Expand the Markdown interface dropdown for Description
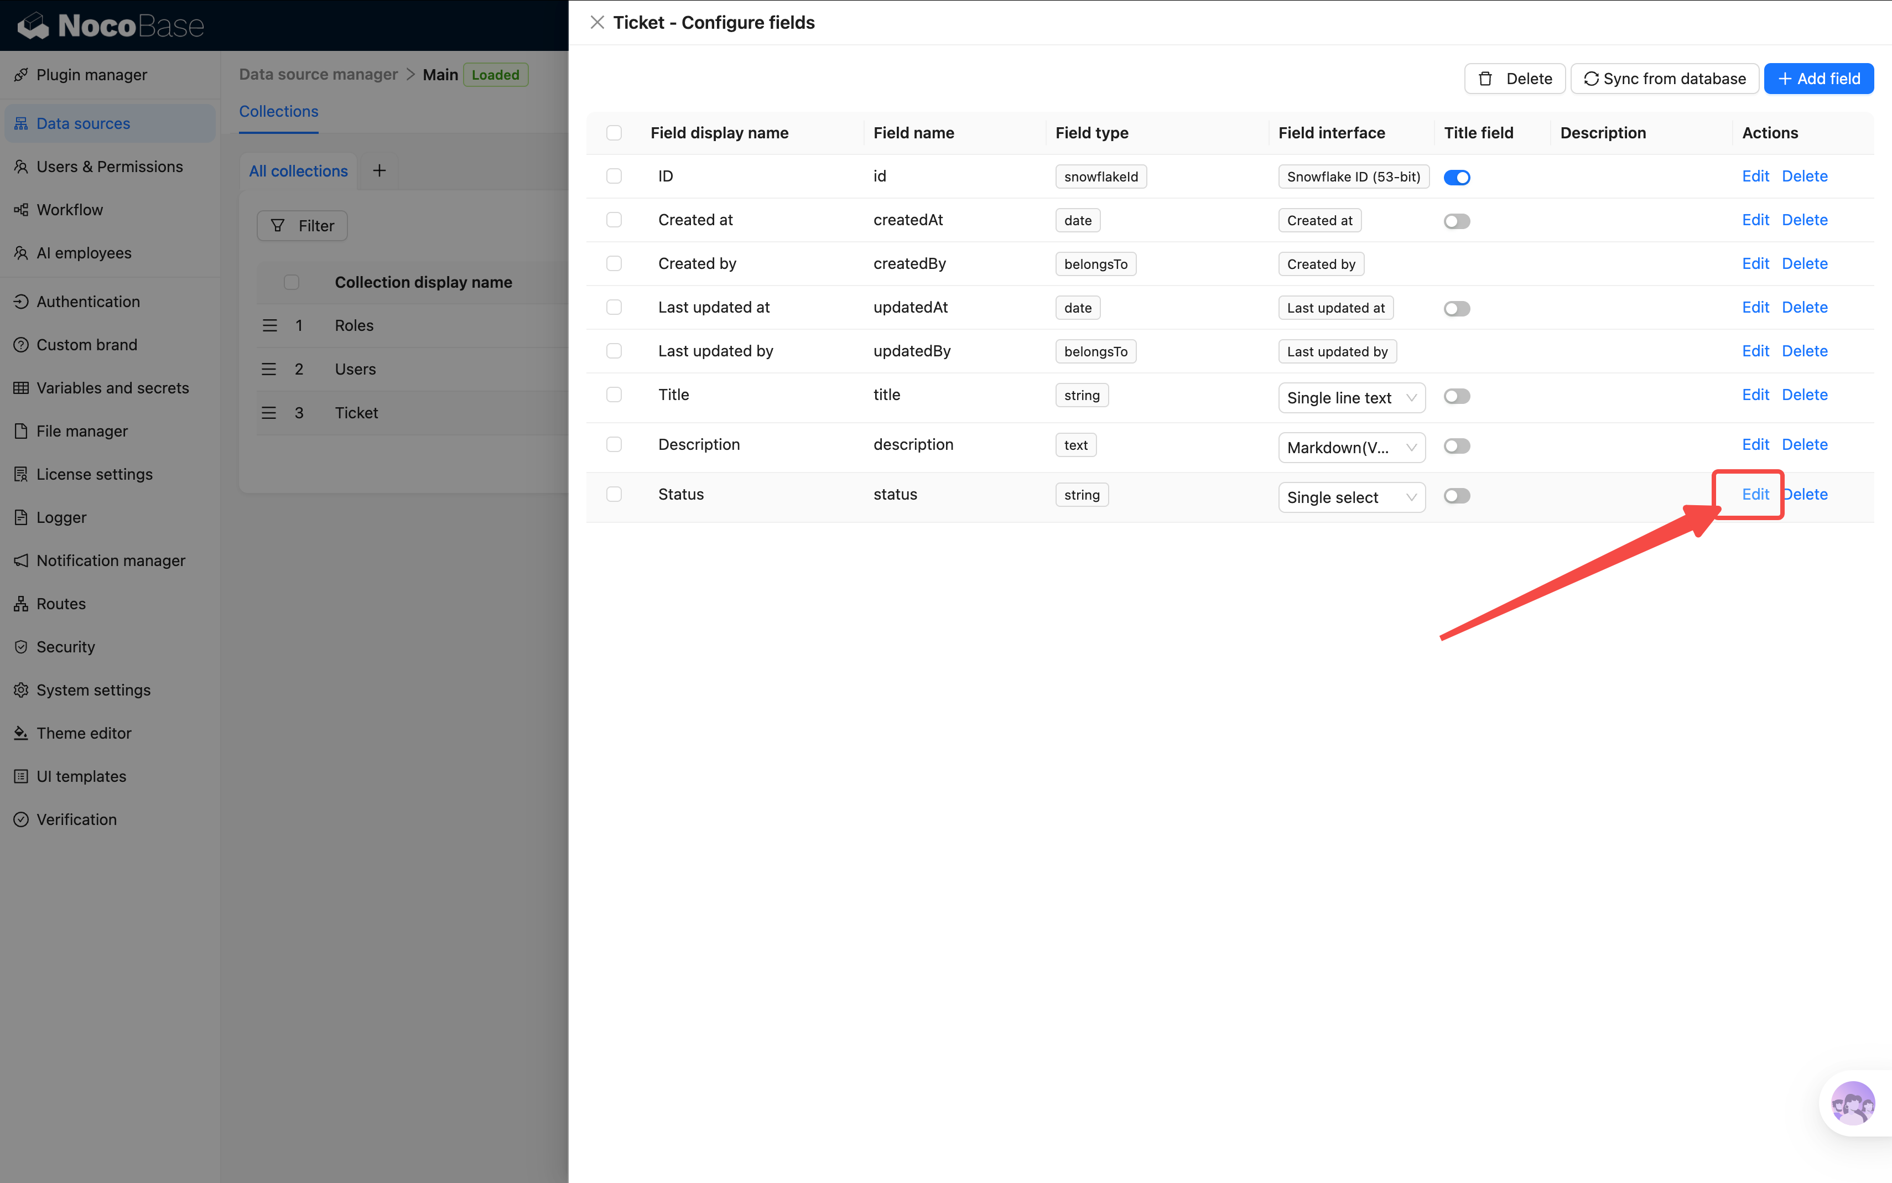The height and width of the screenshot is (1183, 1892). pos(1351,447)
